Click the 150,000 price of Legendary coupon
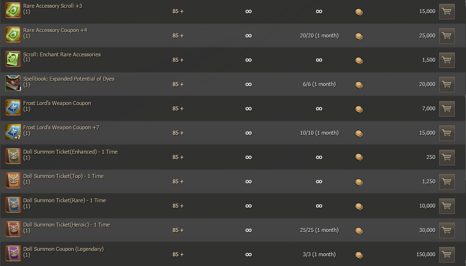This screenshot has width=466, height=266. 426,255
